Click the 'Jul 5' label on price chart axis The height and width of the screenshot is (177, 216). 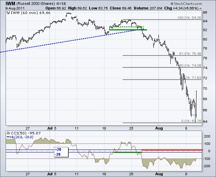[52, 128]
